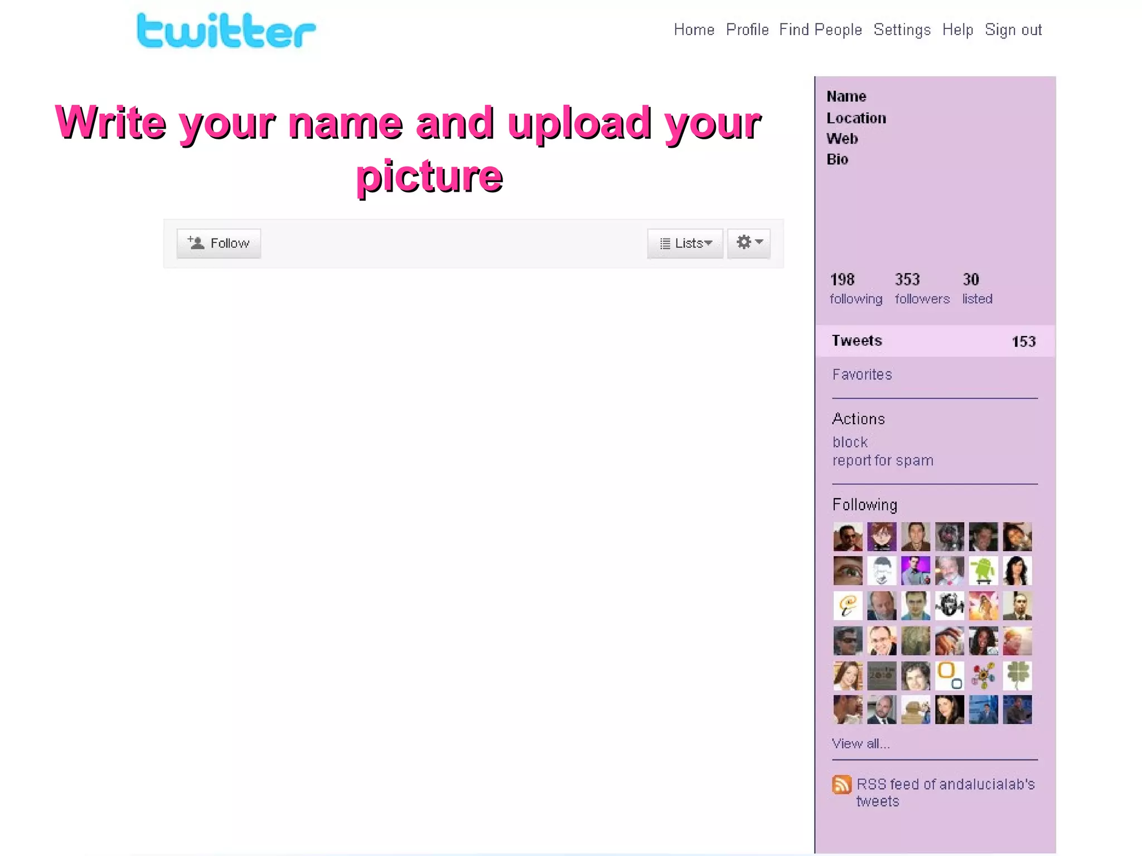Click the Web label in profile info
Image resolution: width=1142 pixels, height=856 pixels.
tap(842, 138)
